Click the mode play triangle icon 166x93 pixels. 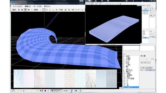[x=82, y=10]
